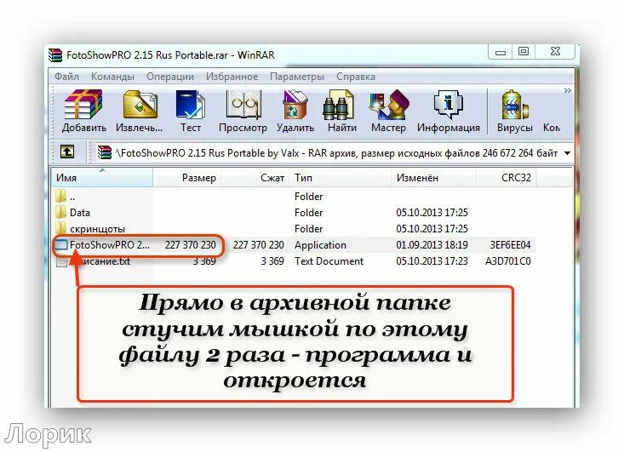Expand the toolbar overflow chevron
The height and width of the screenshot is (452, 624).
pos(568,91)
